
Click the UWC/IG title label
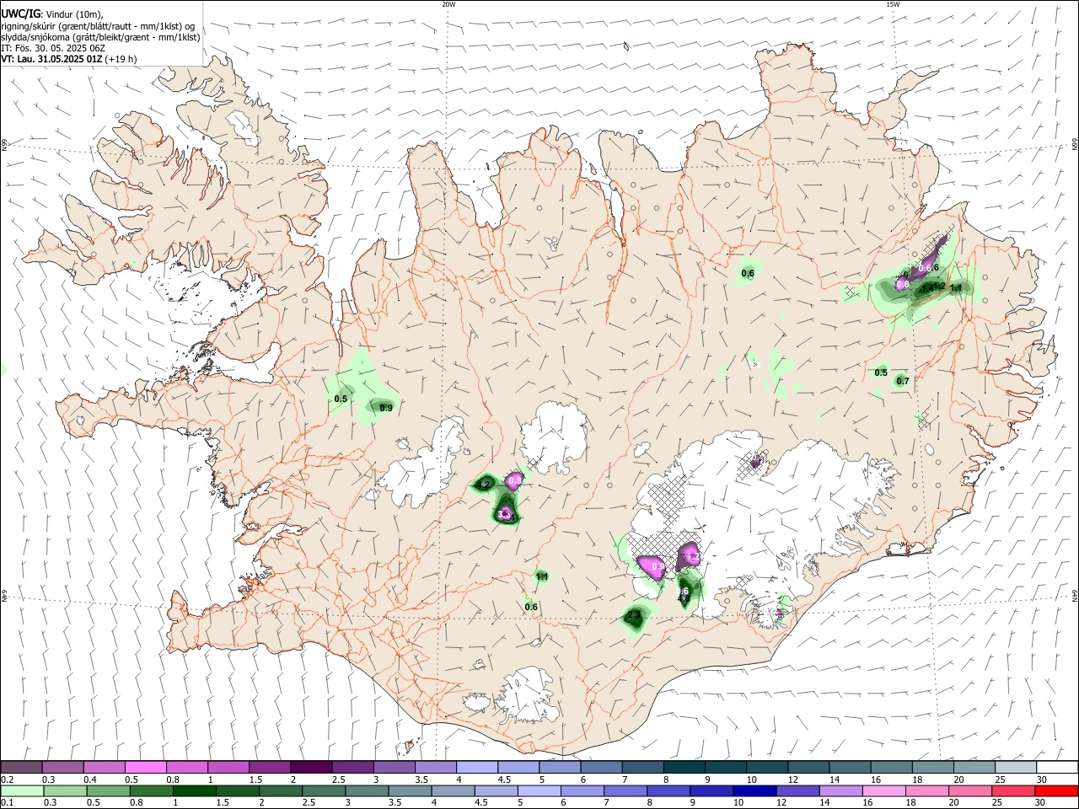[21, 14]
